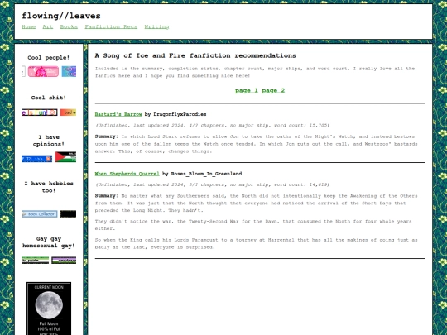Click the blue badge under Cool people
Viewport: 447px width, 335px height.
pyautogui.click(x=69, y=71)
